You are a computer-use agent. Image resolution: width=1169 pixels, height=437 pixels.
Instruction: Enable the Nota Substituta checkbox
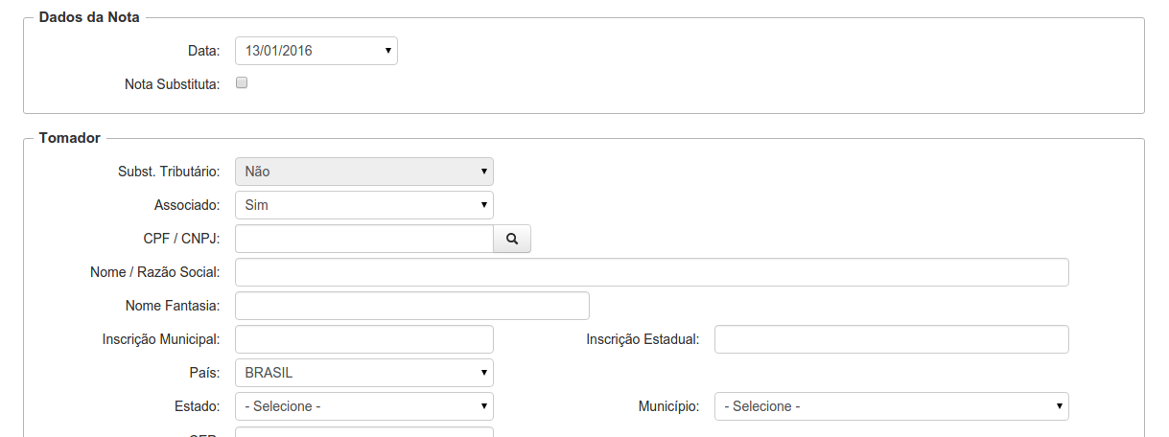[x=242, y=82]
